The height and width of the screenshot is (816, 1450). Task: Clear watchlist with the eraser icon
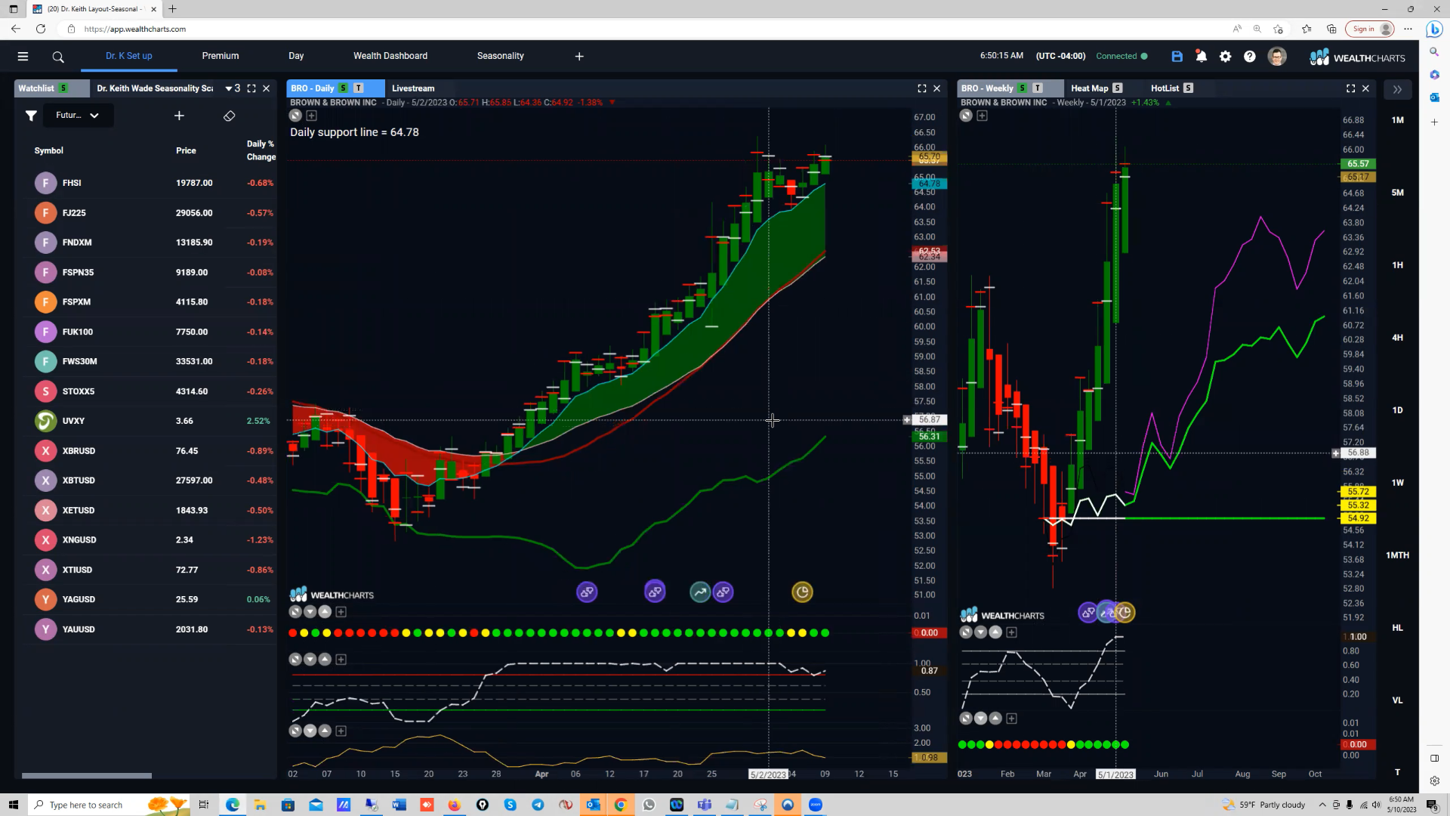230,116
